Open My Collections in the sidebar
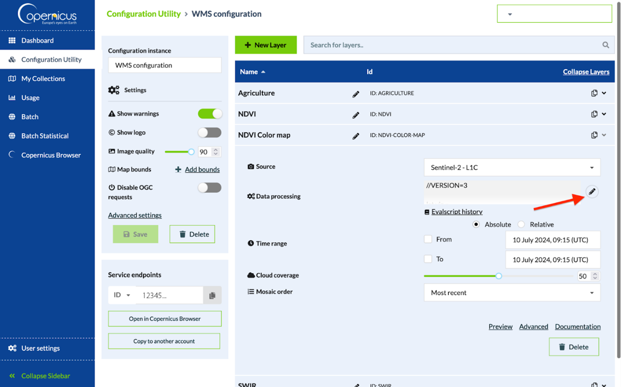This screenshot has width=621, height=387. click(43, 79)
